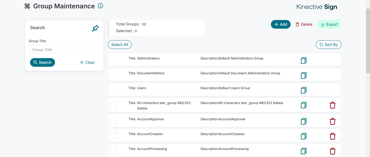Trash the 60 characters test group
This screenshot has height=157, width=370.
[x=333, y=105]
